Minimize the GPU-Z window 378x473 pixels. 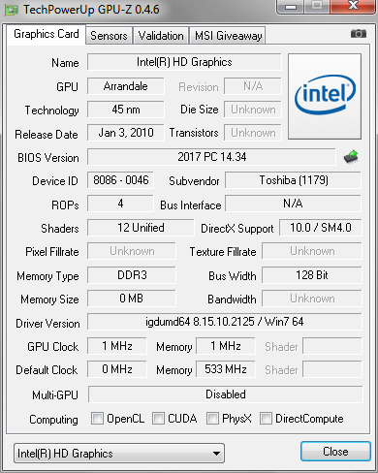pos(291,7)
